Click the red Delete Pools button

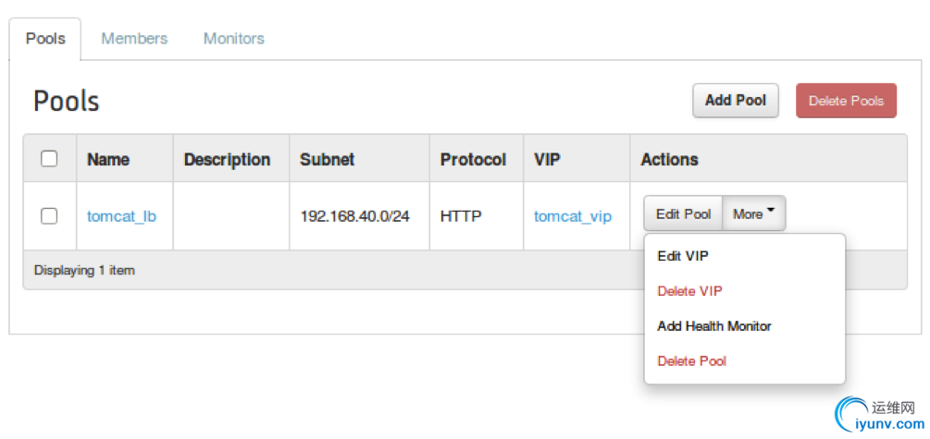pyautogui.click(x=846, y=101)
